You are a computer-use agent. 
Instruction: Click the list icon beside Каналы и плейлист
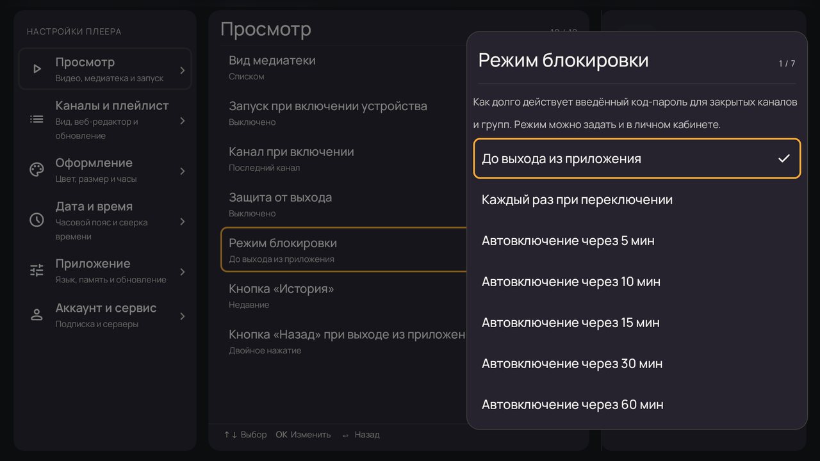37,119
